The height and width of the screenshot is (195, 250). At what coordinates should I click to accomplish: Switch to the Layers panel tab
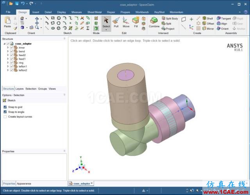20,89
